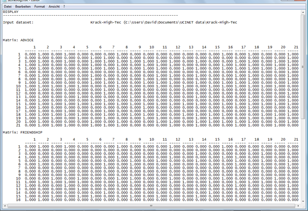Click ADVICE row 21 column 21 value
The image size is (308, 211).
[x=293, y=125]
